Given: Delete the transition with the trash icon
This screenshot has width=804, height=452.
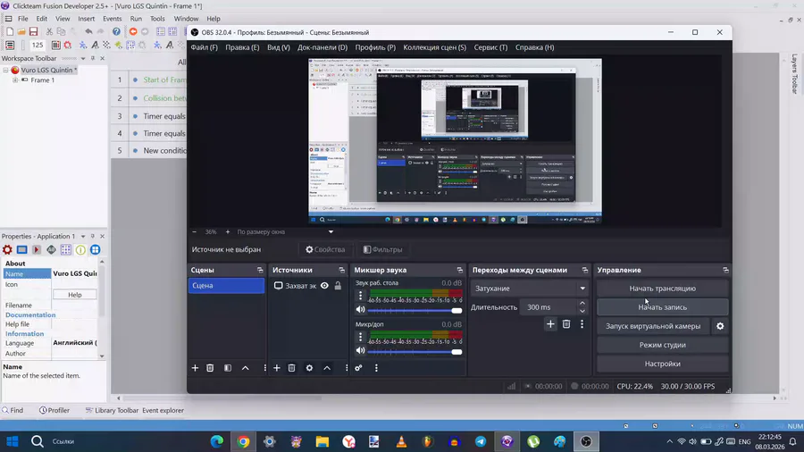Looking at the screenshot, I should pos(566,324).
